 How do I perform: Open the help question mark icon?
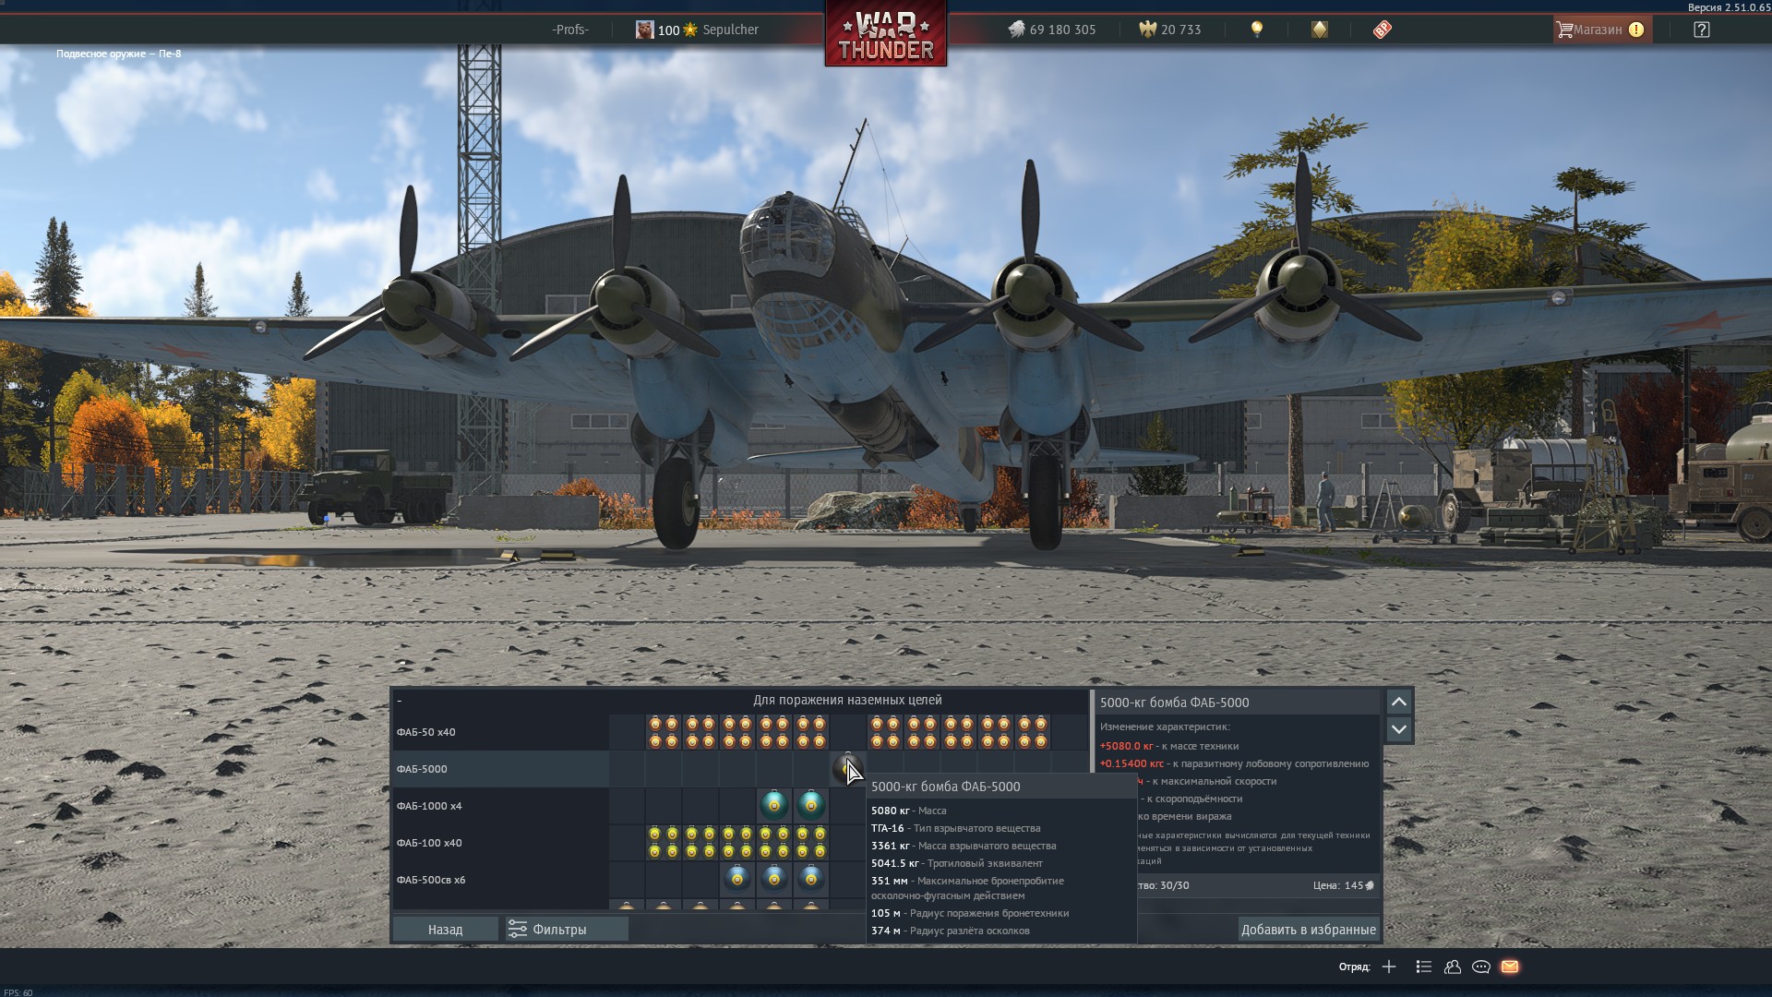coord(1701,30)
